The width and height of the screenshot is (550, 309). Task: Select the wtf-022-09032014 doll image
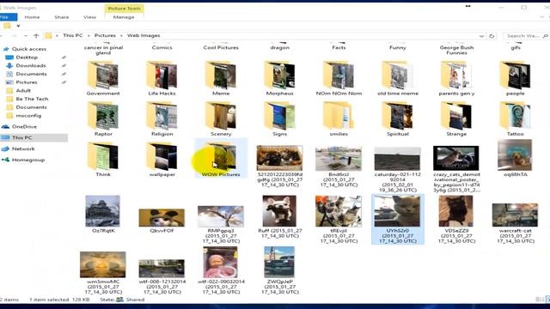221,263
